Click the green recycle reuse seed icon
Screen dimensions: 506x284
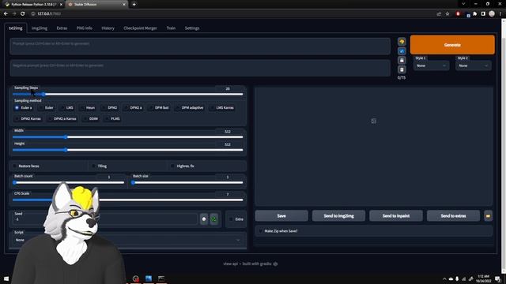coord(214,219)
